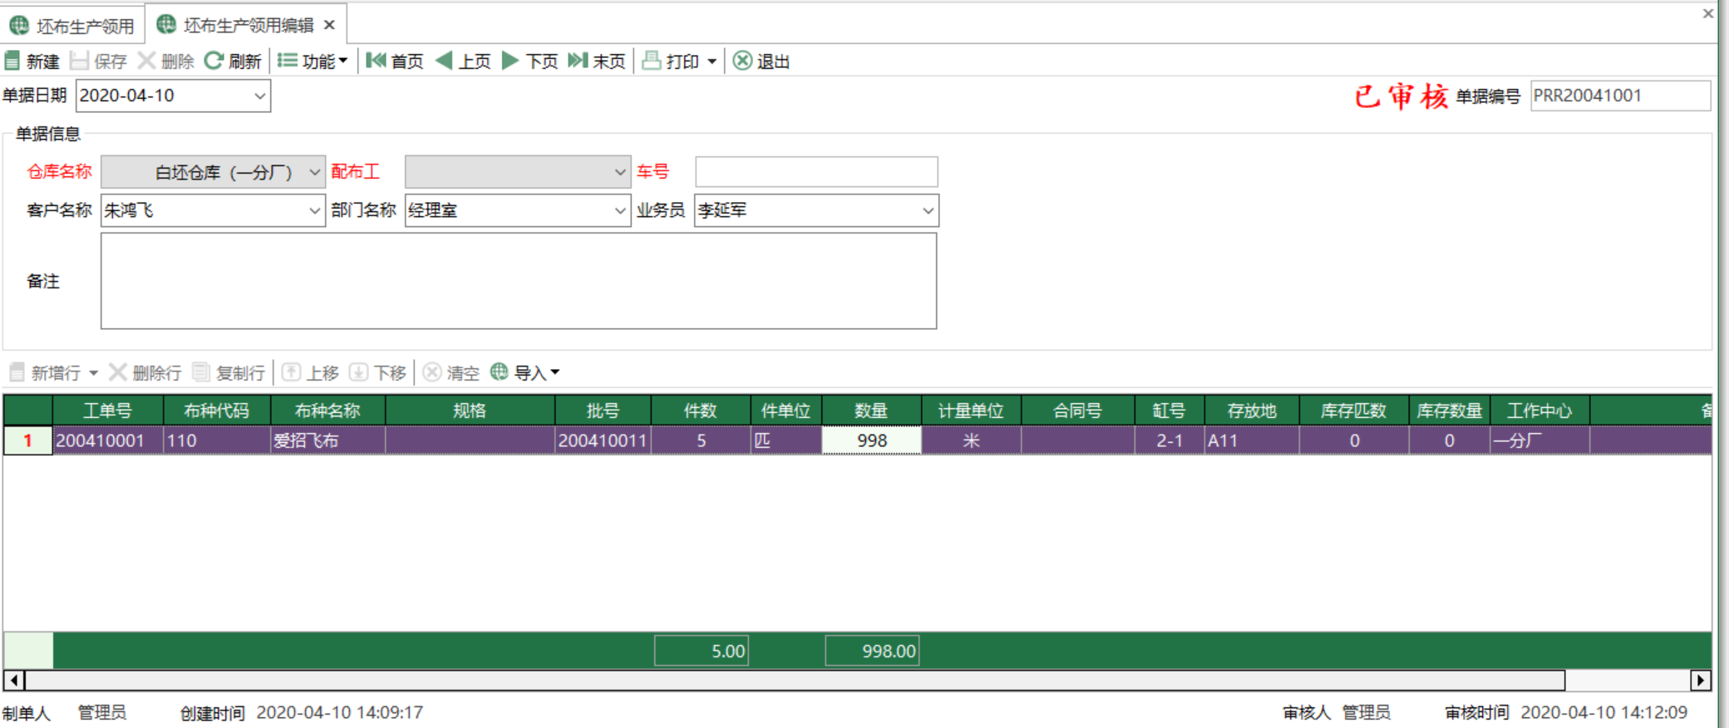This screenshot has height=728, width=1729.
Task: Click the 删除 (Delete) toolbar icon
Action: coord(146,61)
